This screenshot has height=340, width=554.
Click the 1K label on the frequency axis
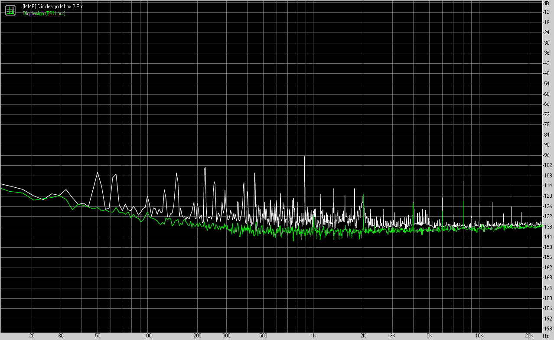pyautogui.click(x=313, y=336)
